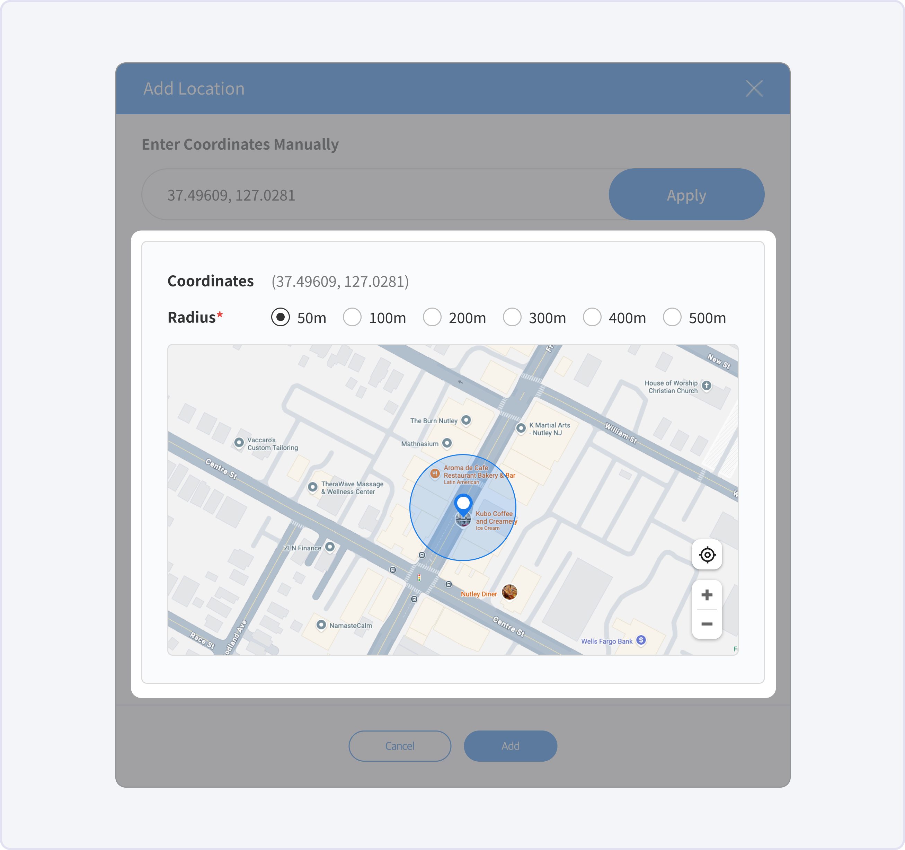Select the 100m radius option

(x=352, y=317)
